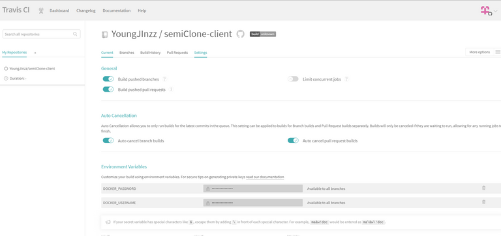
Task: Click the masked DOCKER_PASSWORD value field
Action: pyautogui.click(x=252, y=189)
